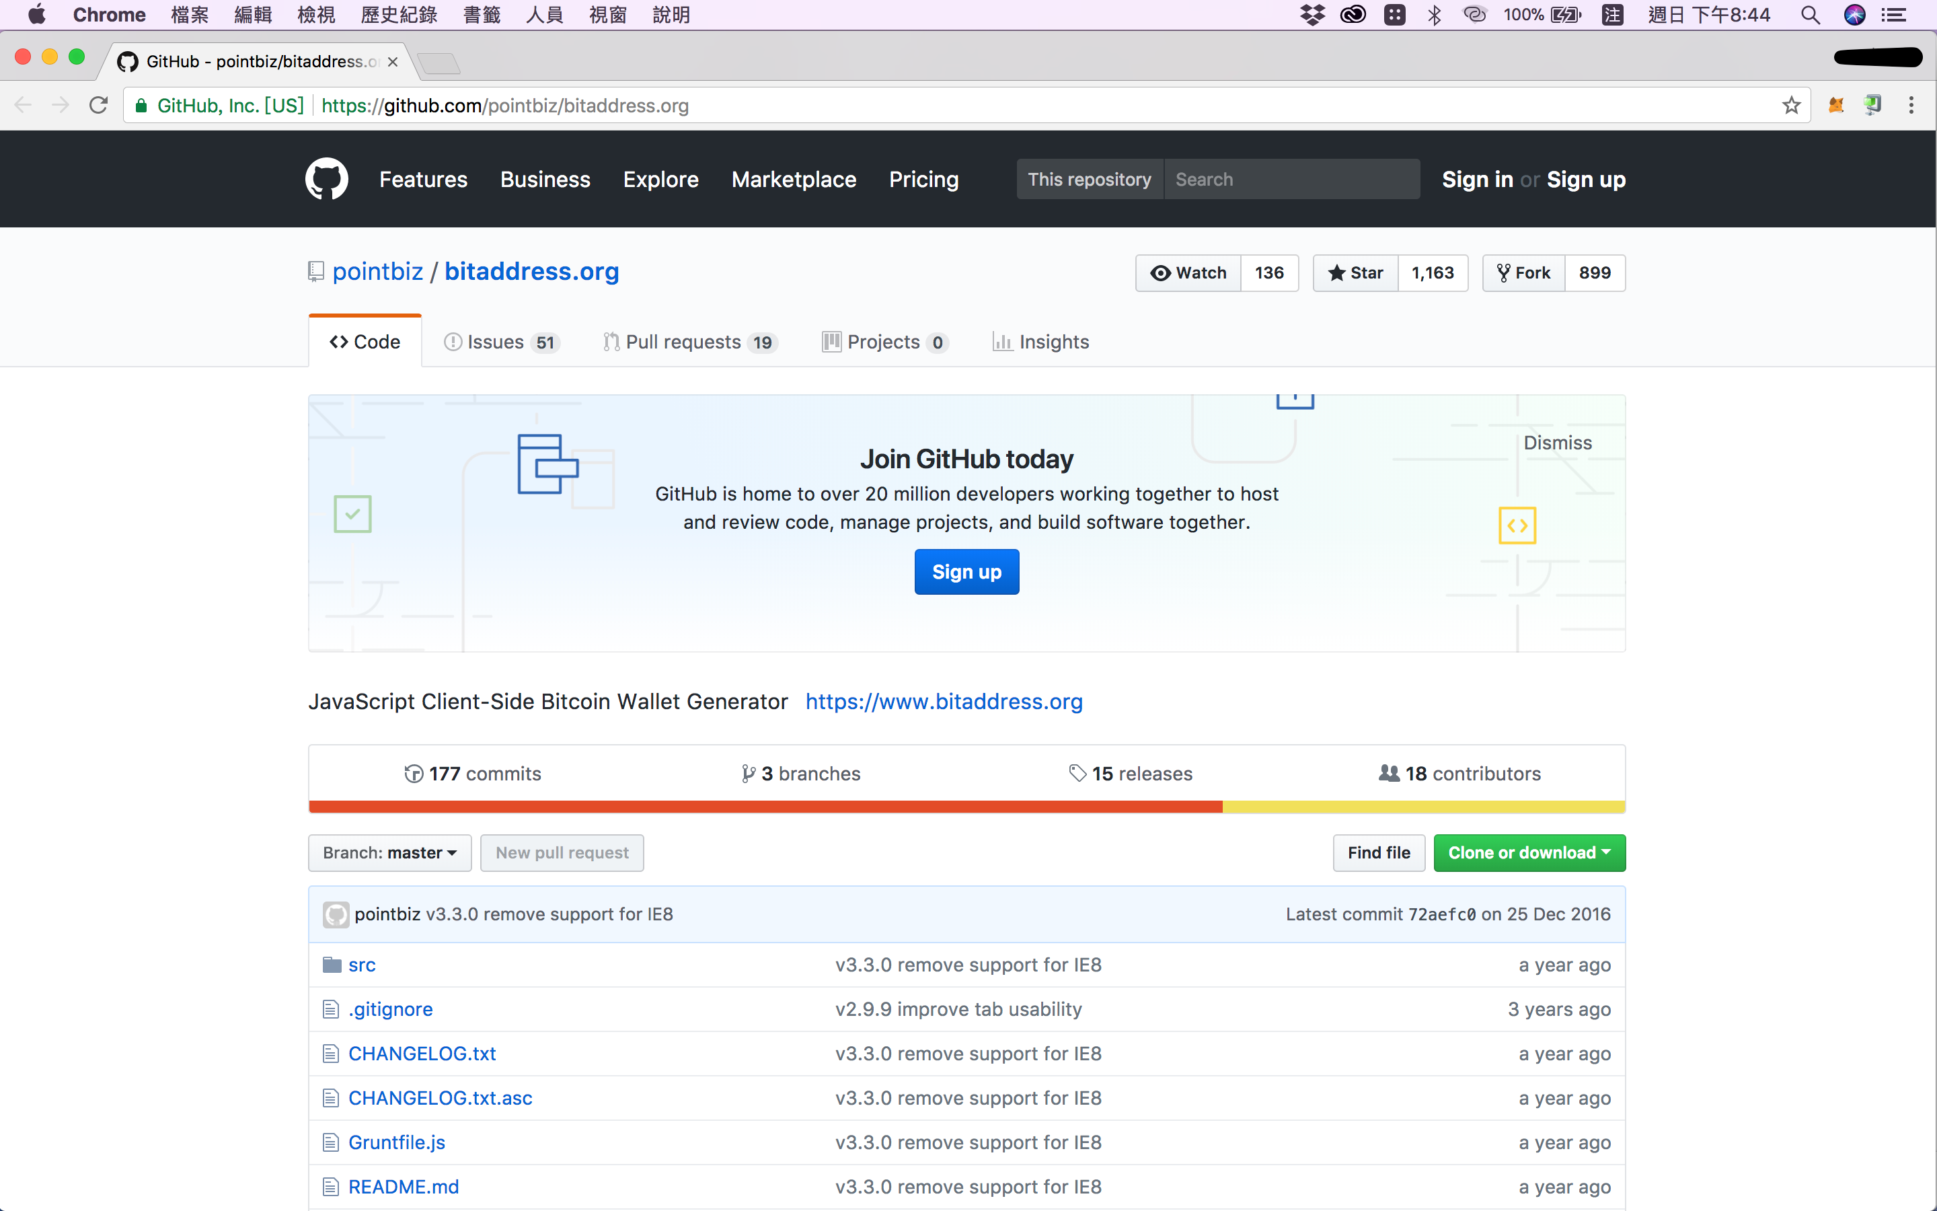This screenshot has width=1937, height=1211.
Task: Click Sign up in the header
Action: coord(1586,180)
